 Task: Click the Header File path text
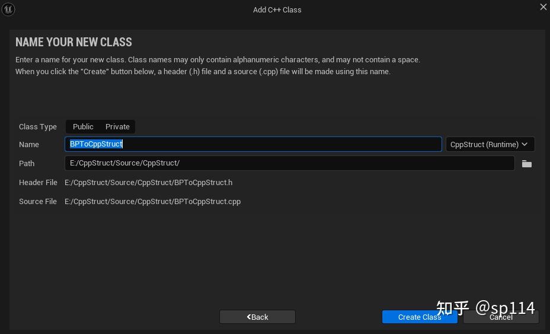(148, 183)
